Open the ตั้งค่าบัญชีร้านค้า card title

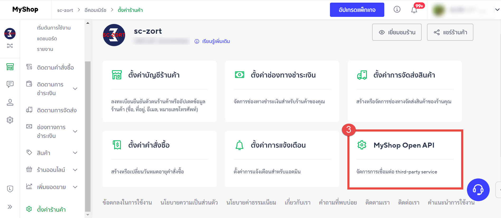pos(154,75)
